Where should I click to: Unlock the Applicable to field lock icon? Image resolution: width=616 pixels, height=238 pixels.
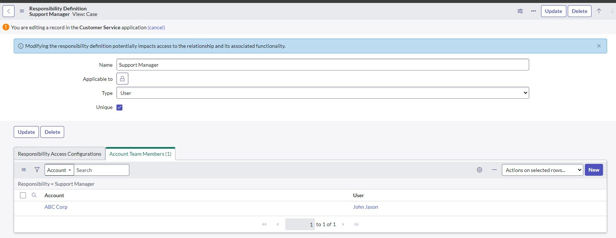pyautogui.click(x=122, y=79)
